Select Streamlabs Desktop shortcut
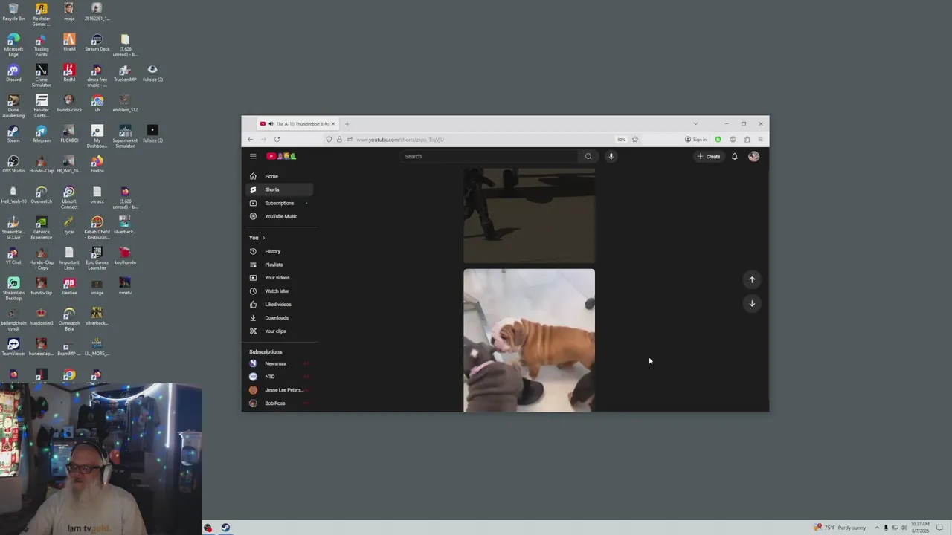This screenshot has width=952, height=535. click(13, 289)
